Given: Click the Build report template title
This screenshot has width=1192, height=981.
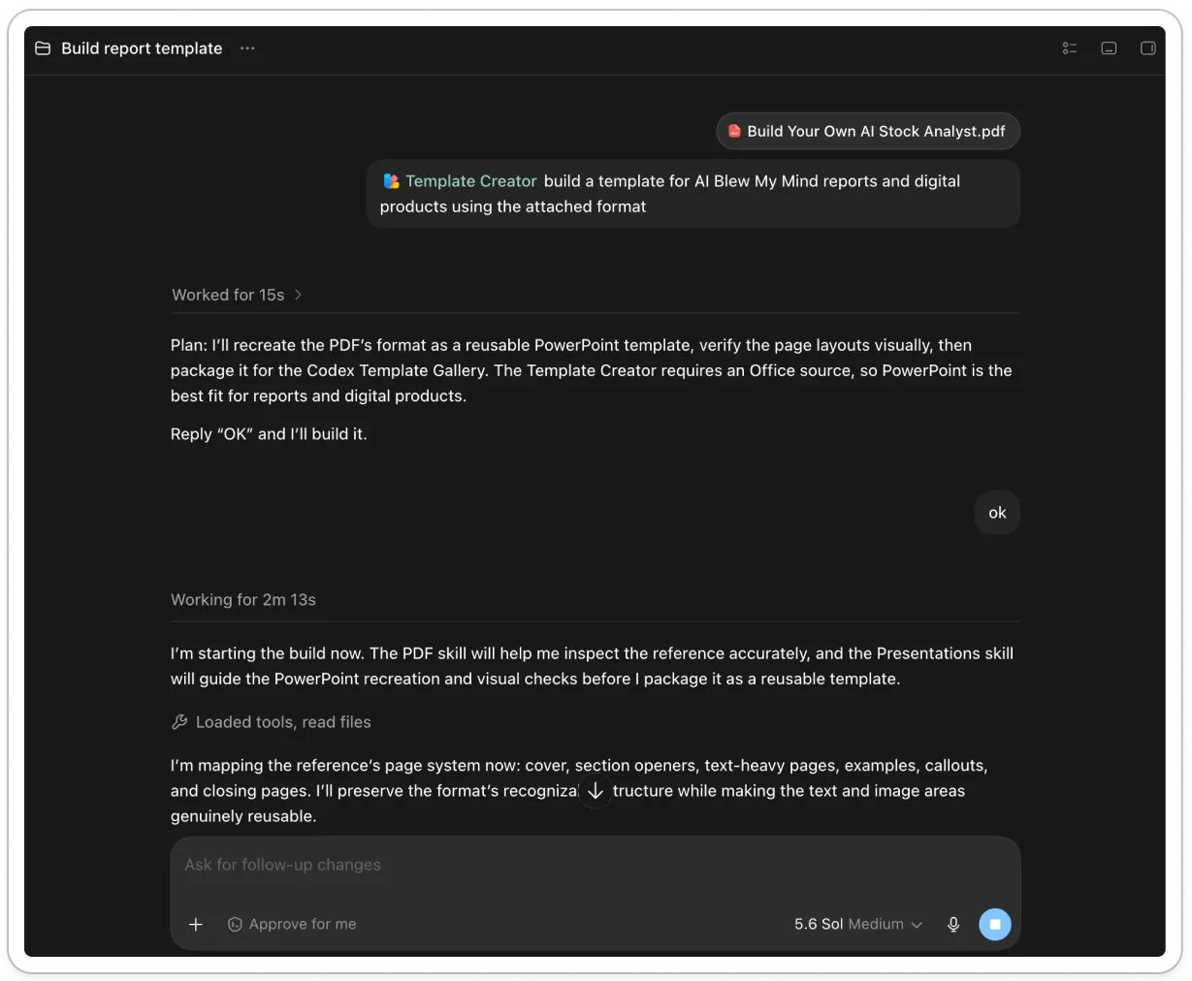Looking at the screenshot, I should click(x=142, y=48).
